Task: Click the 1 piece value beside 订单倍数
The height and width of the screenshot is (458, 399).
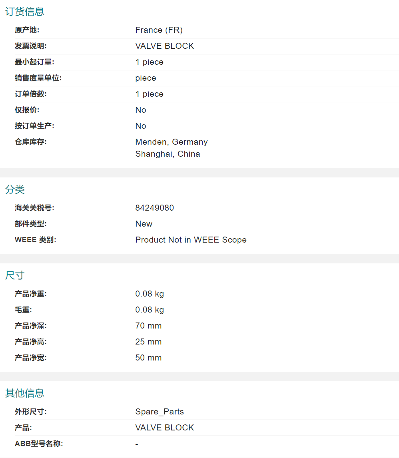Action: tap(149, 94)
